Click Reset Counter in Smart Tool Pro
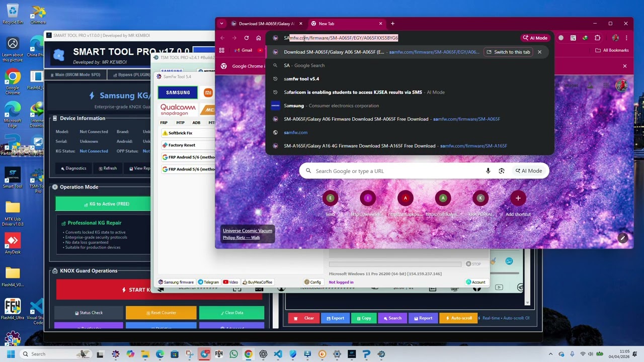 pos(161,313)
